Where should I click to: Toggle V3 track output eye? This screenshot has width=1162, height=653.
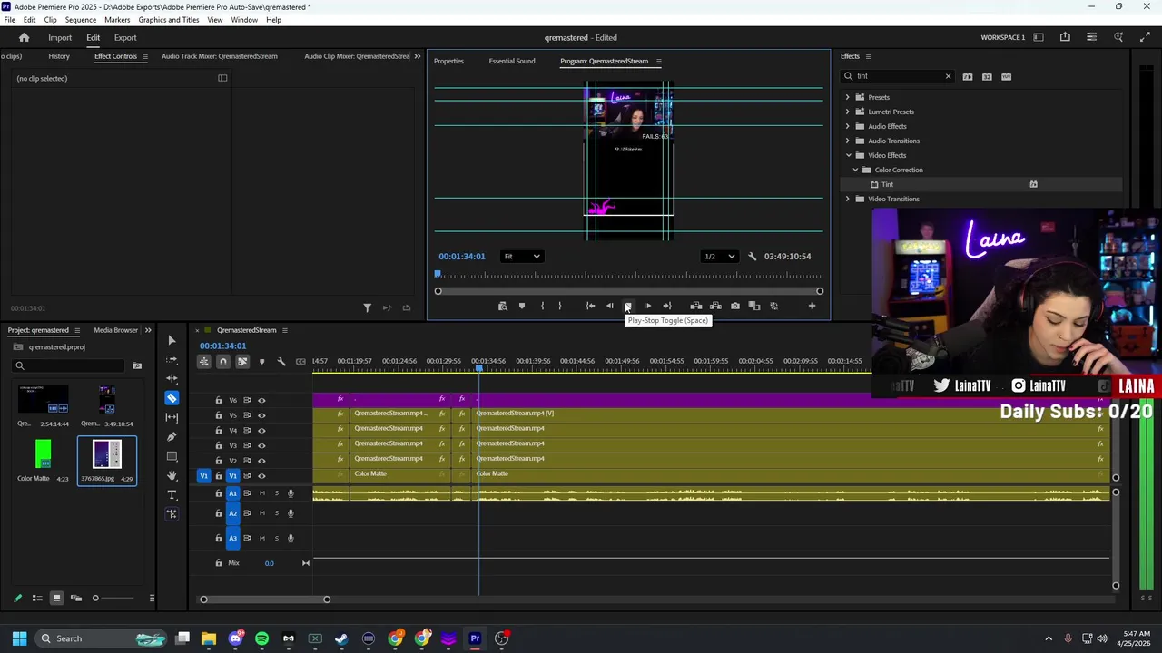(x=261, y=445)
